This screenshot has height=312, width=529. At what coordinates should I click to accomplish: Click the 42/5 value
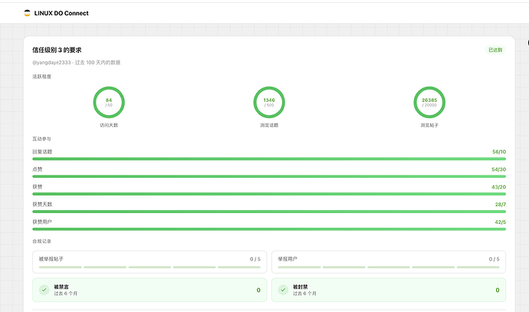pyautogui.click(x=501, y=222)
